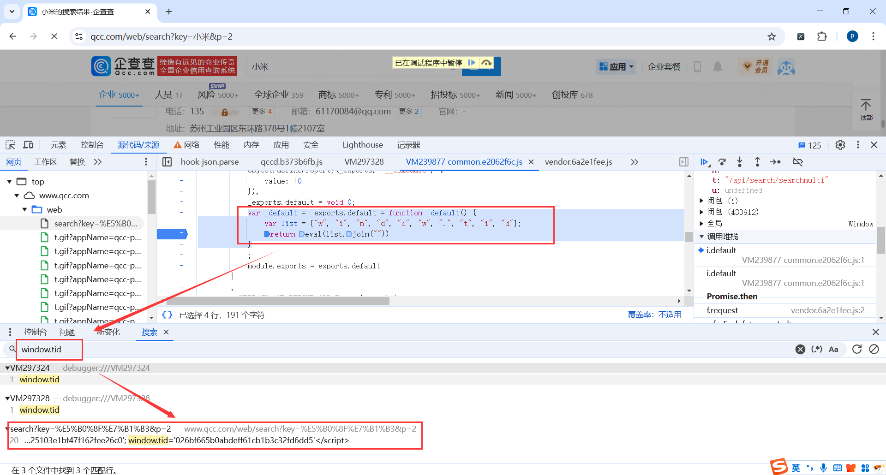886x475 pixels.
Task: Expand the 闭包 (i) scope
Action: pyautogui.click(x=701, y=201)
